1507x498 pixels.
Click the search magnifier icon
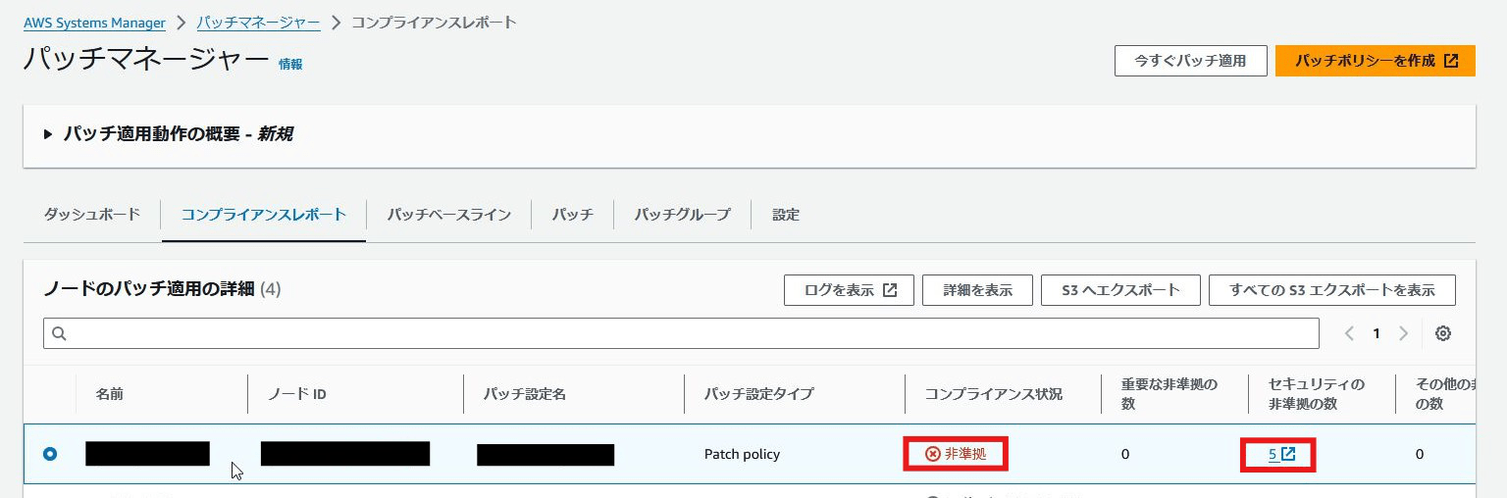pos(59,333)
